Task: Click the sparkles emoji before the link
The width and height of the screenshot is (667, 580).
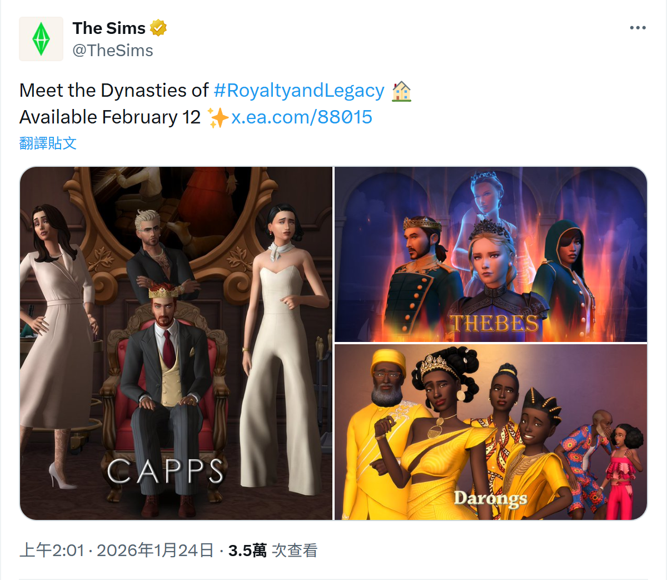Action: (x=217, y=117)
